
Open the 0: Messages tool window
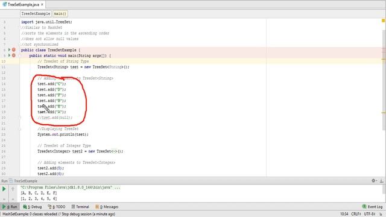click(x=107, y=207)
